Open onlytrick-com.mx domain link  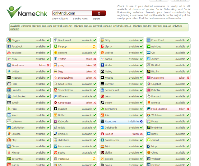point(142,26)
